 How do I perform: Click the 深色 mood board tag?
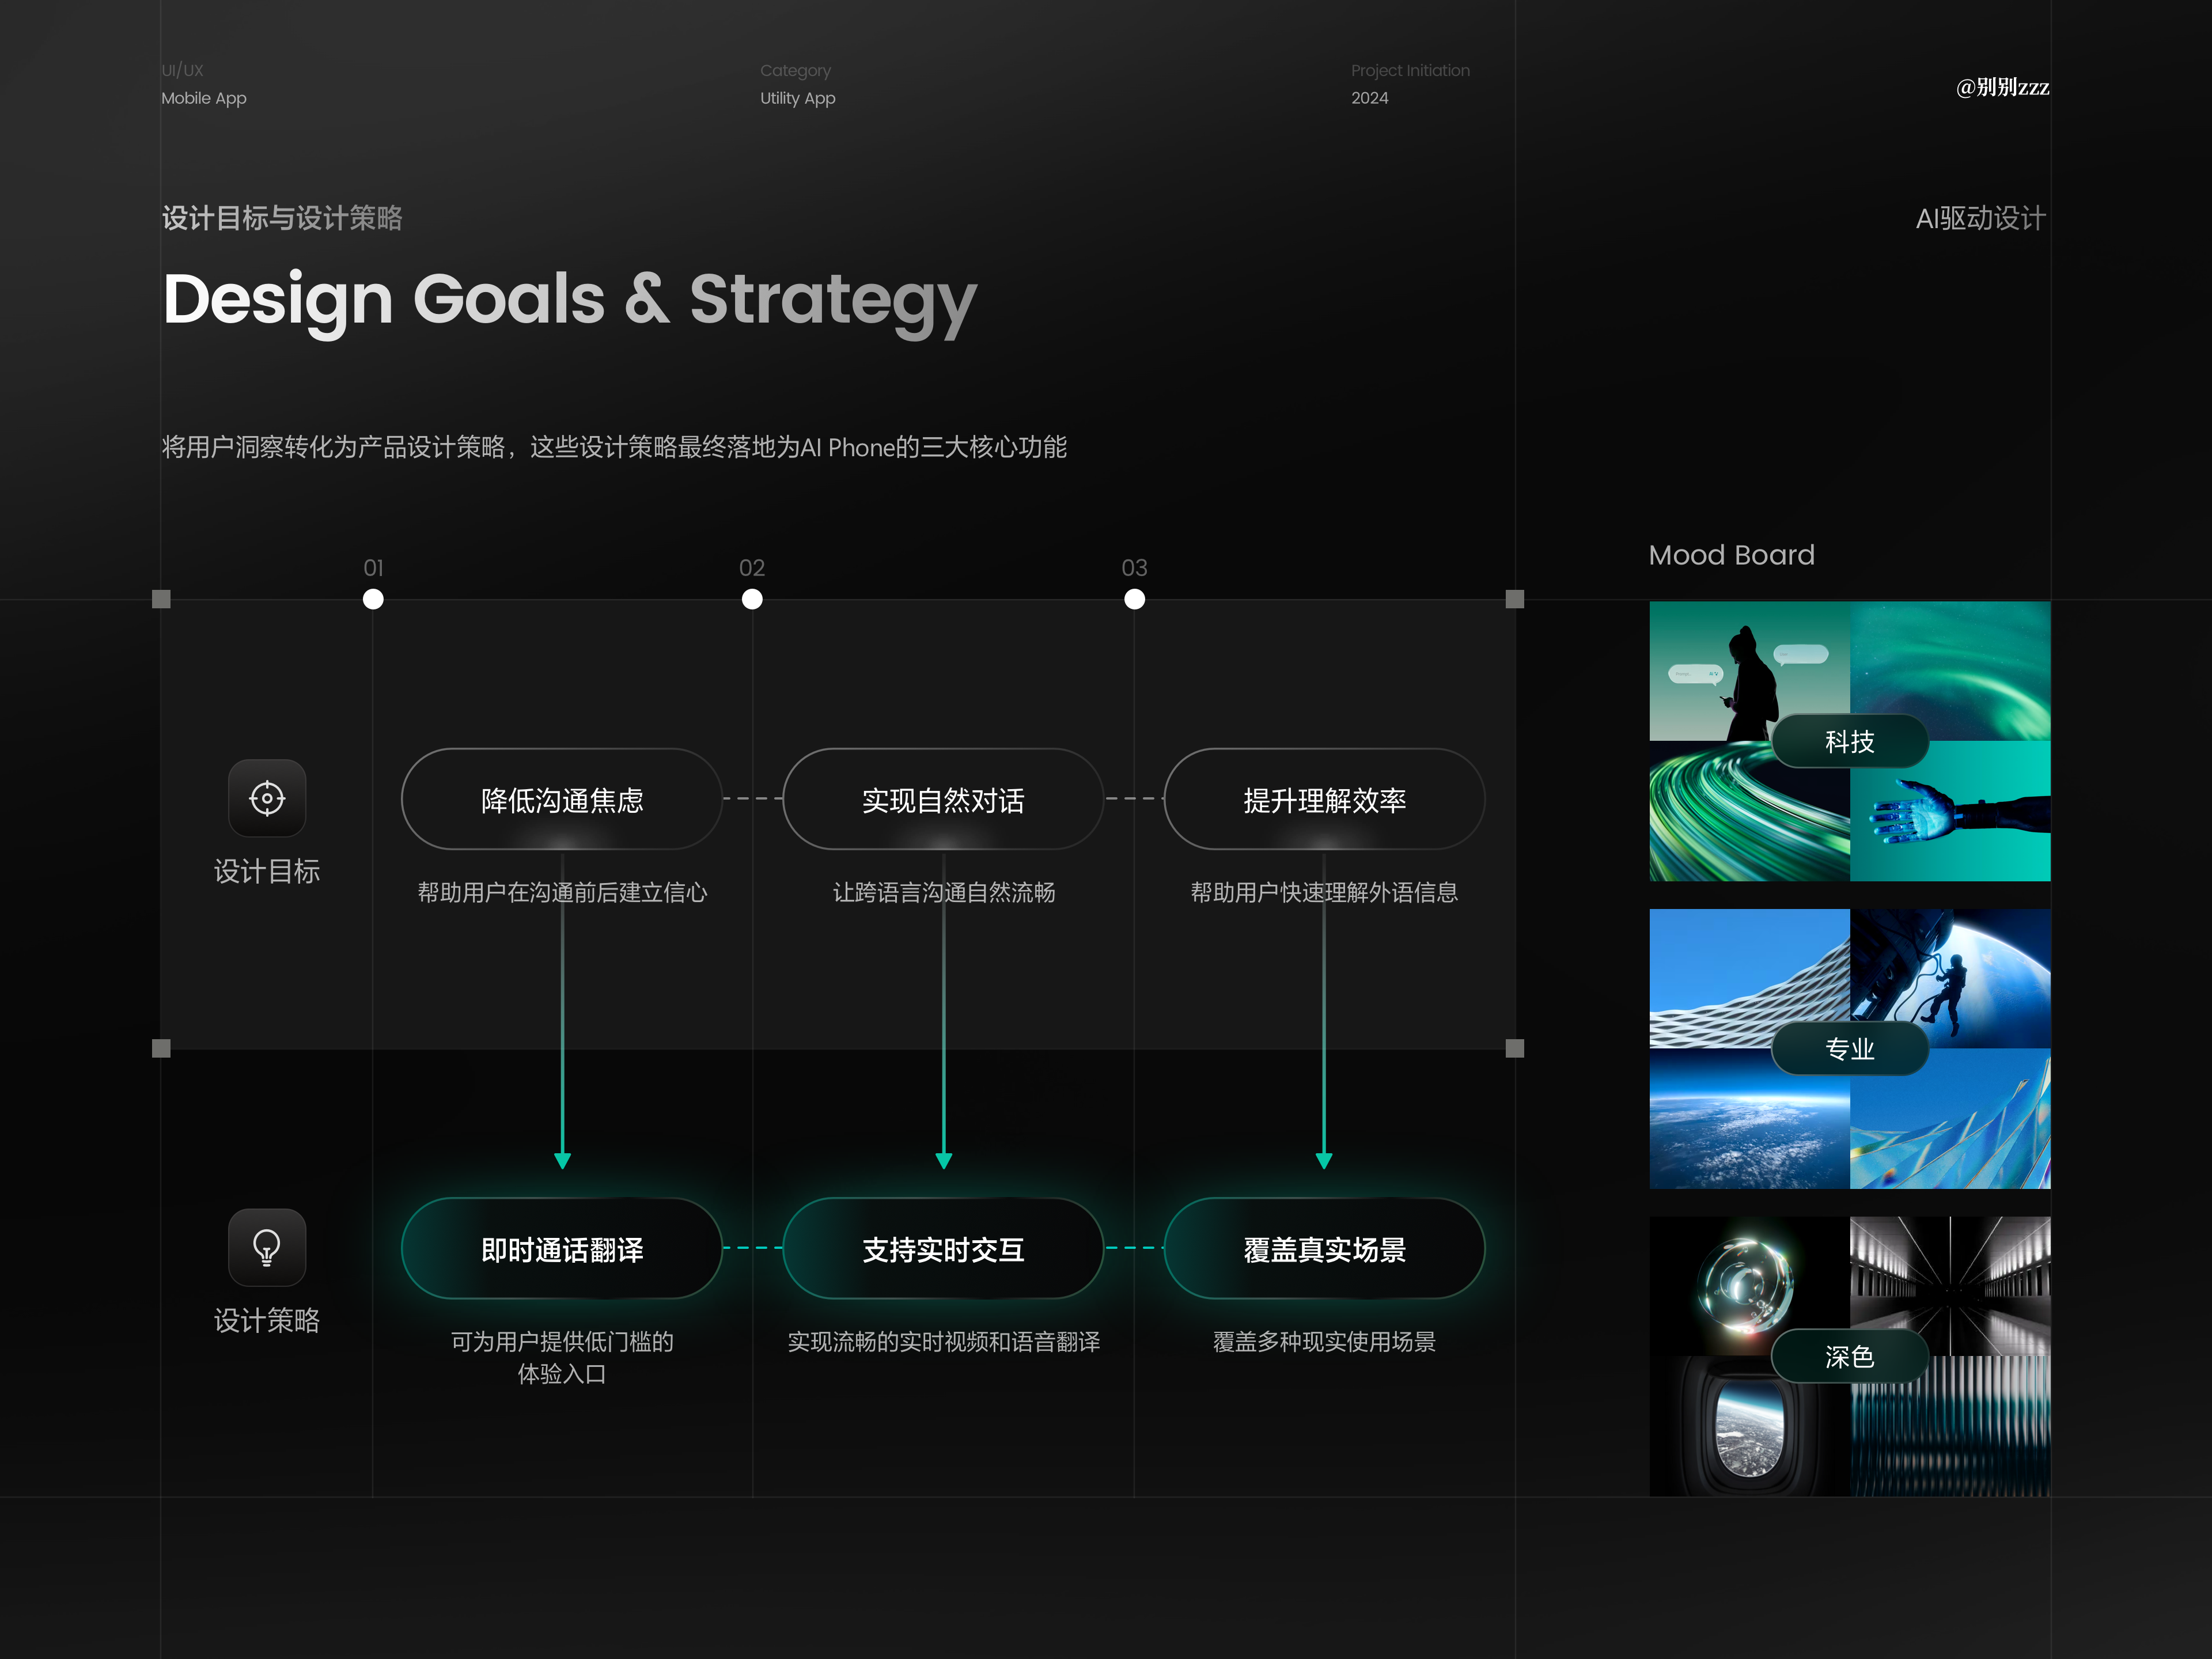1849,1356
